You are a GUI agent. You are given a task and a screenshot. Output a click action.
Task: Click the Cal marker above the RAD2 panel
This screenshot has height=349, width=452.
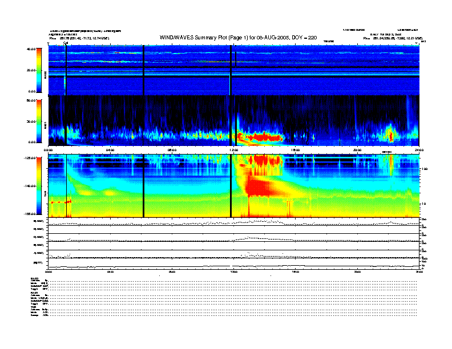pos(66,43)
